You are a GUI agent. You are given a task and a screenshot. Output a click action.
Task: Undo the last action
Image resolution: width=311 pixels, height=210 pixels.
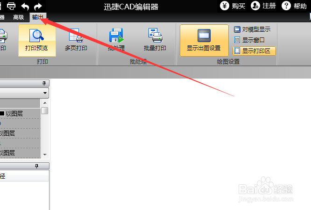click(25, 7)
